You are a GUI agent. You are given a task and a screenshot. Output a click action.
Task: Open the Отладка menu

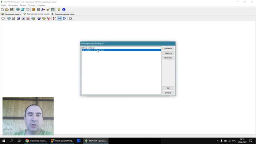tap(32, 5)
